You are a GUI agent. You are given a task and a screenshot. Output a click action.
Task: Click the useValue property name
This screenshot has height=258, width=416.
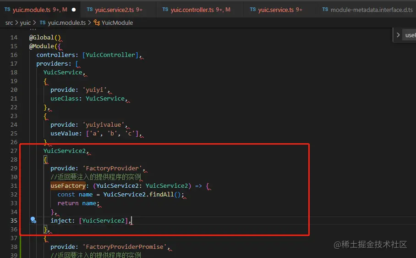tap(65, 134)
